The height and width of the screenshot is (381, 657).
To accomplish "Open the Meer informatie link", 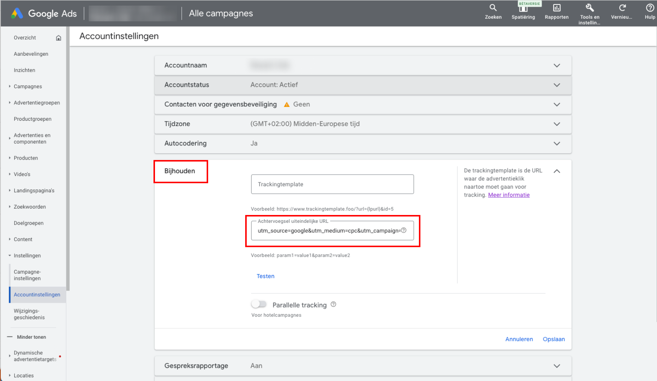I will point(509,195).
